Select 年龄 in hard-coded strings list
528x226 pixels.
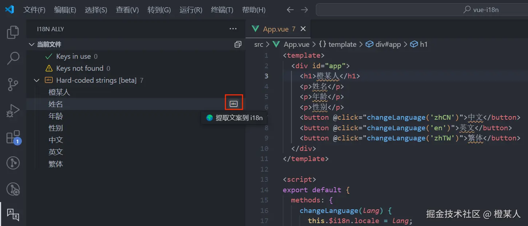136,116
